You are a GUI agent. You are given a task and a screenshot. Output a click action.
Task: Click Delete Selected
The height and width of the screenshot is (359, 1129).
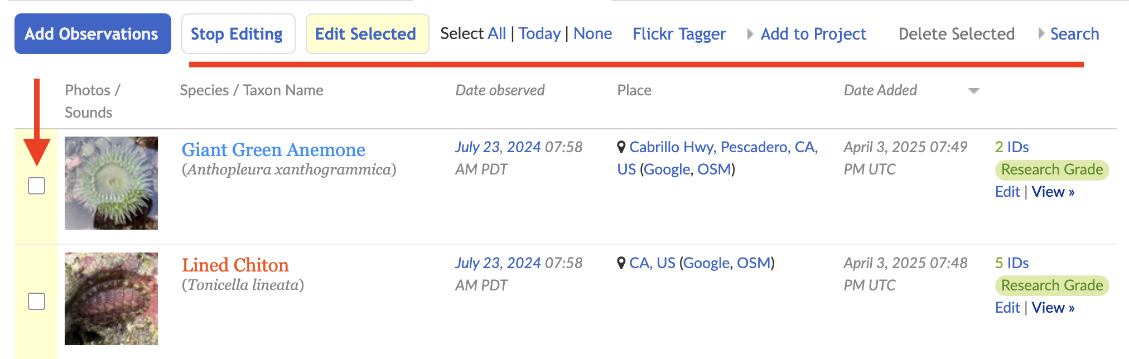pyautogui.click(x=956, y=34)
